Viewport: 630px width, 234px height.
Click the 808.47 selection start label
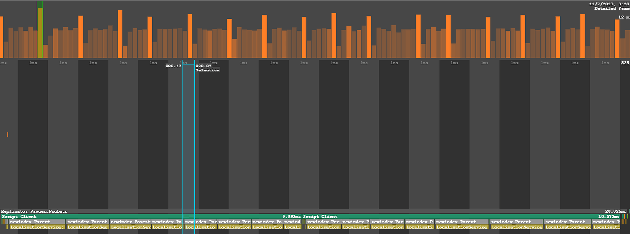[173, 66]
